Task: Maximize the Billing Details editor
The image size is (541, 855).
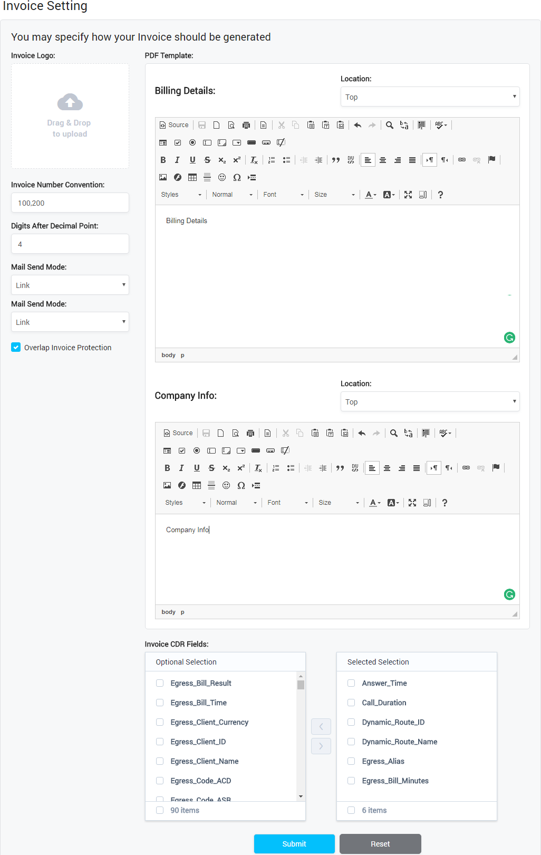Action: [x=408, y=195]
